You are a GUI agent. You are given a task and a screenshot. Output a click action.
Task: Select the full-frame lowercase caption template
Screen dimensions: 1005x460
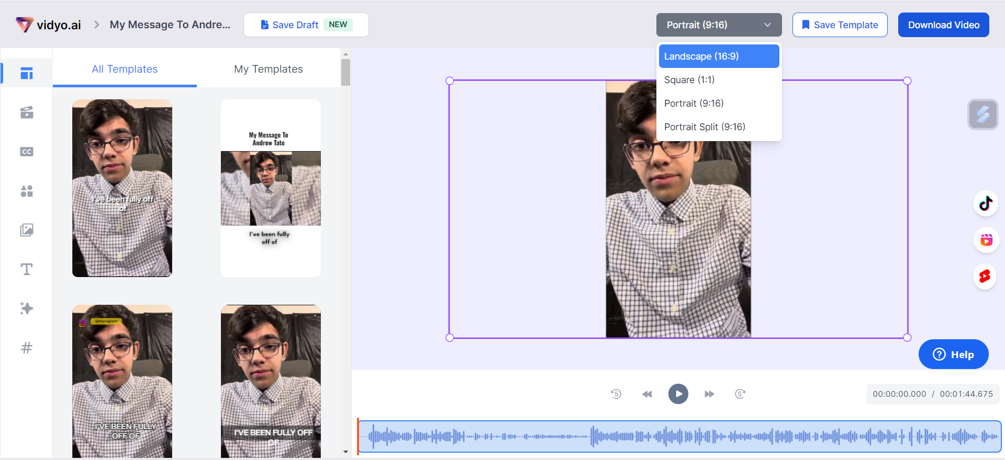(x=122, y=188)
